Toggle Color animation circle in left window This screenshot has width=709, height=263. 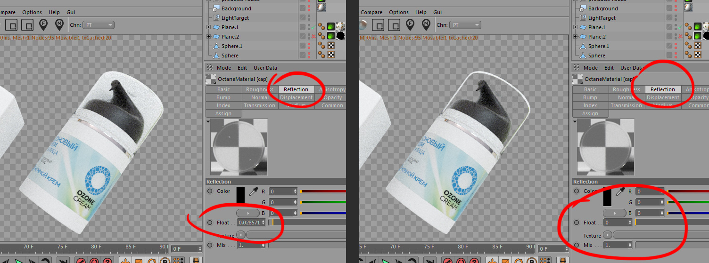[210, 191]
